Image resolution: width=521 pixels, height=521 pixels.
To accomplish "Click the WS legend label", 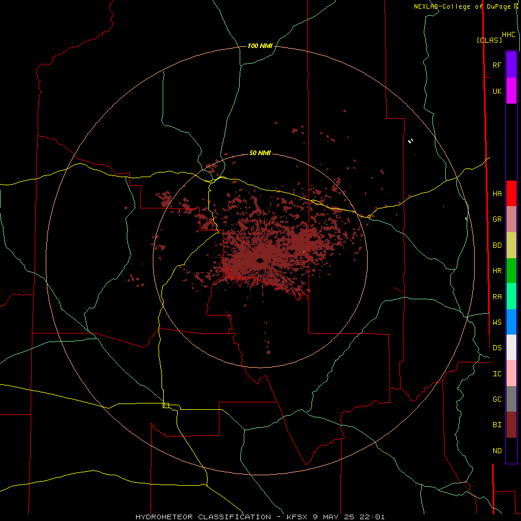I will (497, 322).
